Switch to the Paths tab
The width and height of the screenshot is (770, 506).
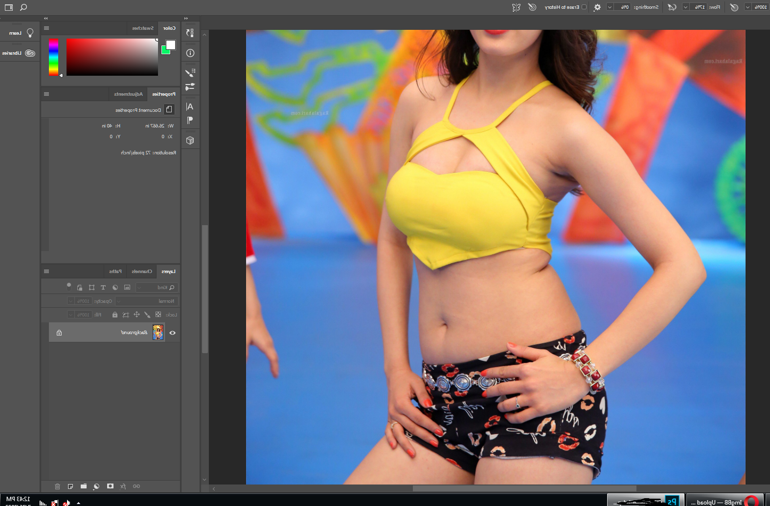(x=115, y=272)
